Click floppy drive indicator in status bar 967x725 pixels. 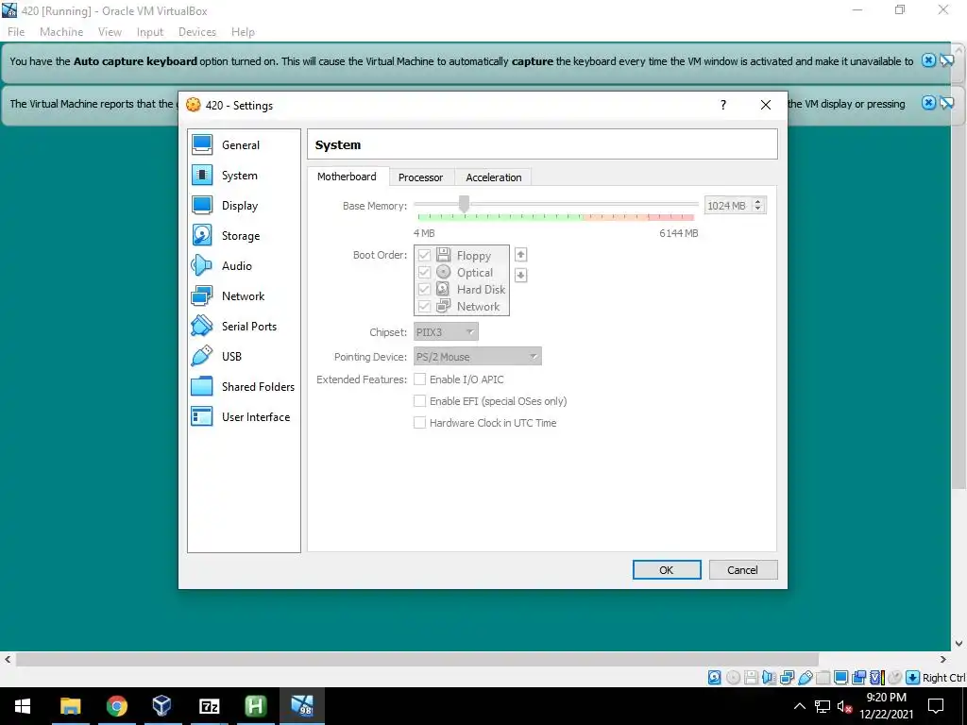pos(751,678)
